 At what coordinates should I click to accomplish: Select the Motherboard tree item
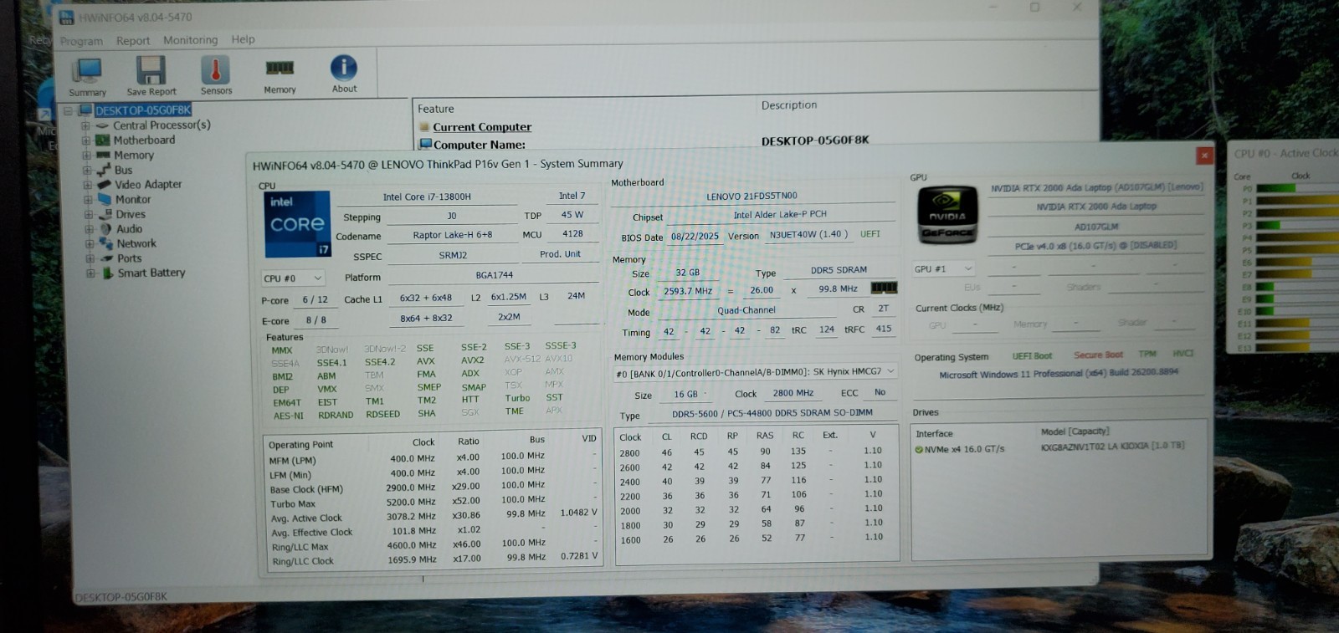[144, 140]
